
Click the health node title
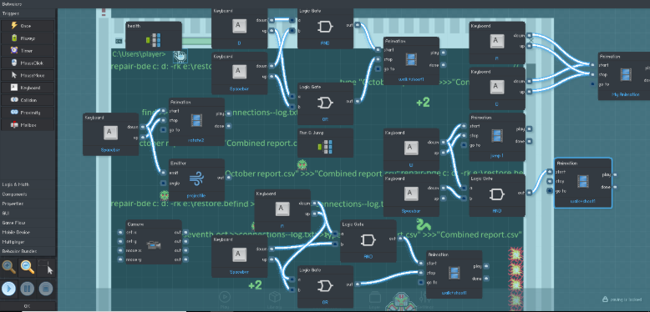(134, 26)
